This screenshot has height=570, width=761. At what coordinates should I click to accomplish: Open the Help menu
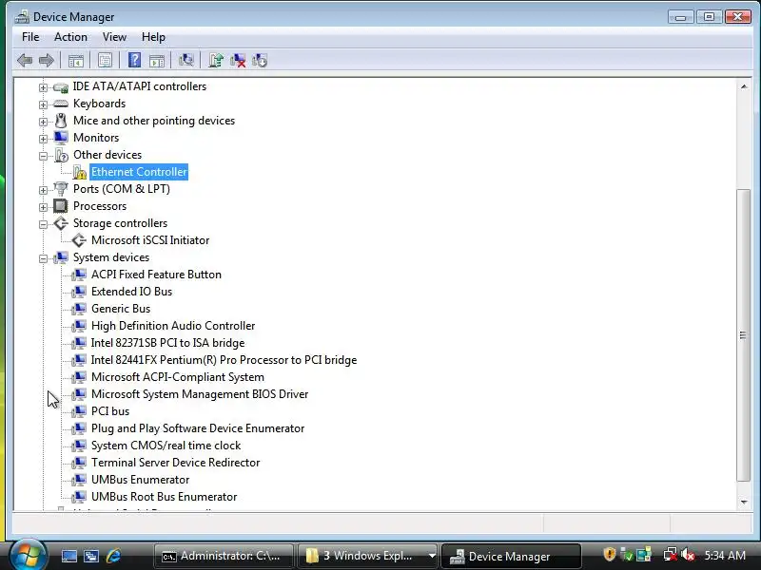point(153,37)
